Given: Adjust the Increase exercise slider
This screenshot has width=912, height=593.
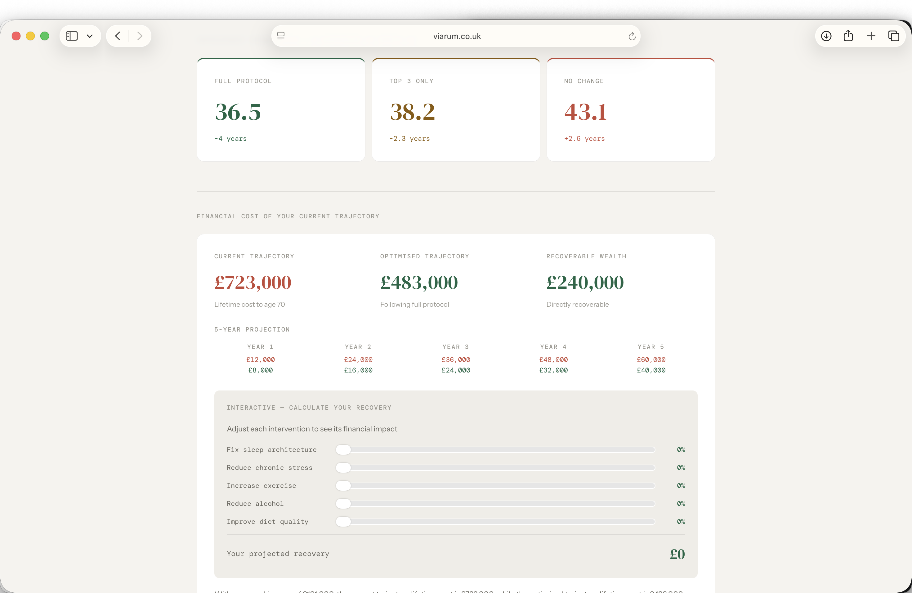Looking at the screenshot, I should point(495,486).
